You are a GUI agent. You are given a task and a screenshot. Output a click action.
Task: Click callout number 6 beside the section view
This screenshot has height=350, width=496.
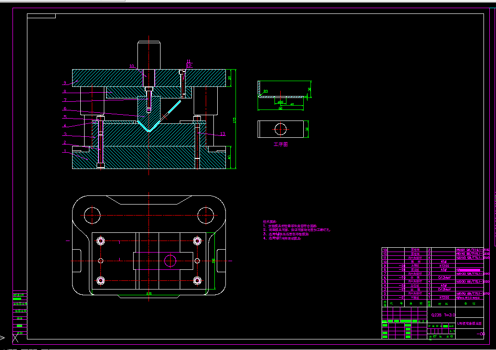(x=65, y=109)
